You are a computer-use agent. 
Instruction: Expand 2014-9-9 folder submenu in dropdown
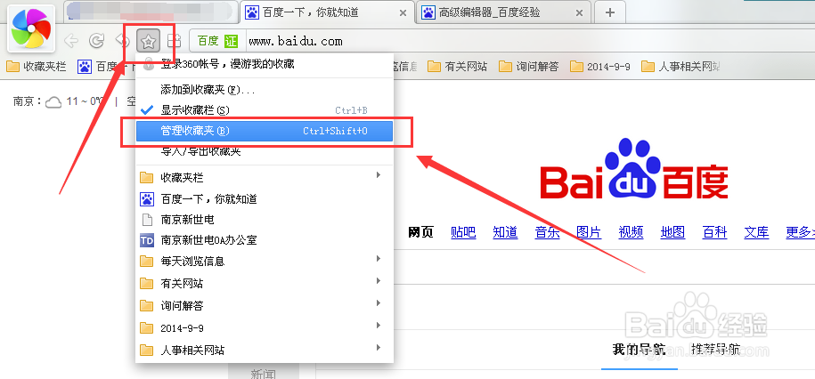[264, 328]
